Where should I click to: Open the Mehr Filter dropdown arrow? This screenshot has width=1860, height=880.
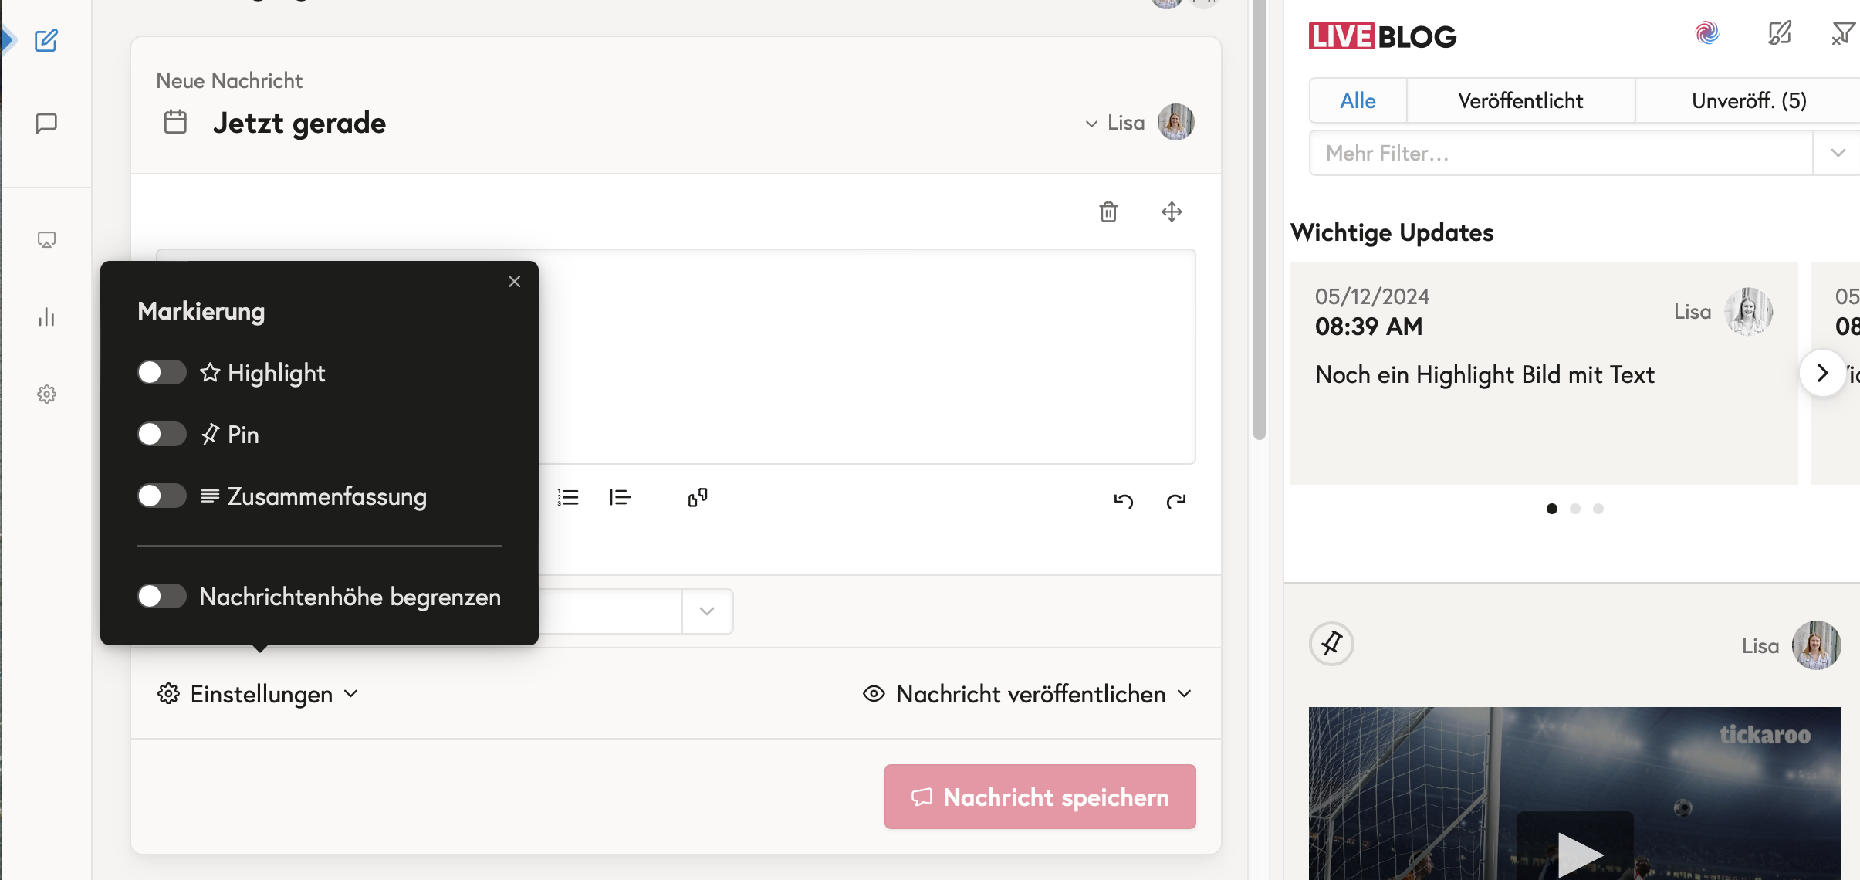tap(1838, 153)
